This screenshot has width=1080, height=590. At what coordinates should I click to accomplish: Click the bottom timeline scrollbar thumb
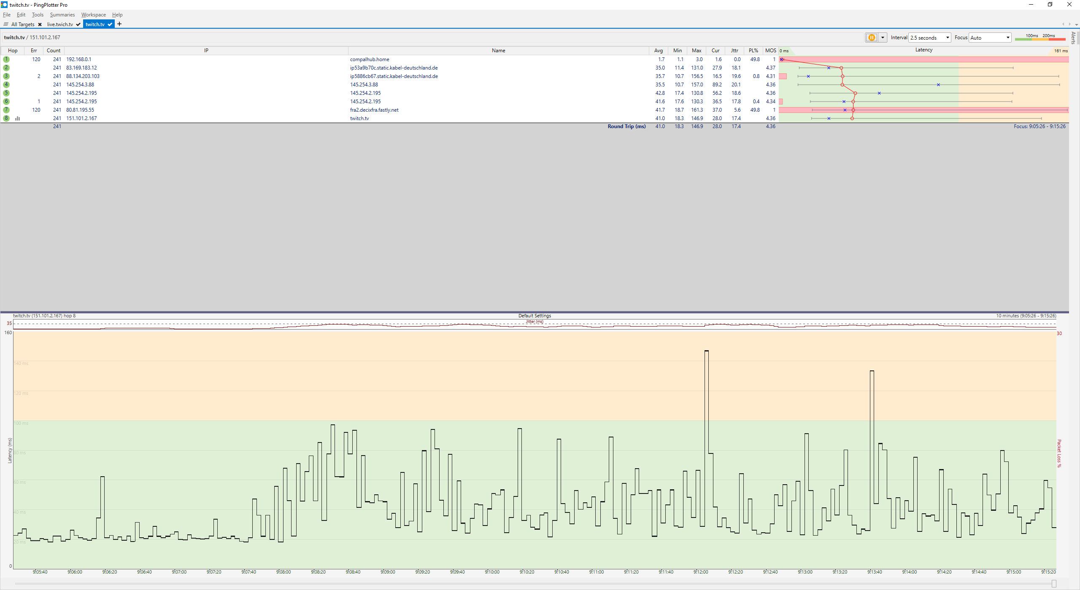pos(1054,584)
